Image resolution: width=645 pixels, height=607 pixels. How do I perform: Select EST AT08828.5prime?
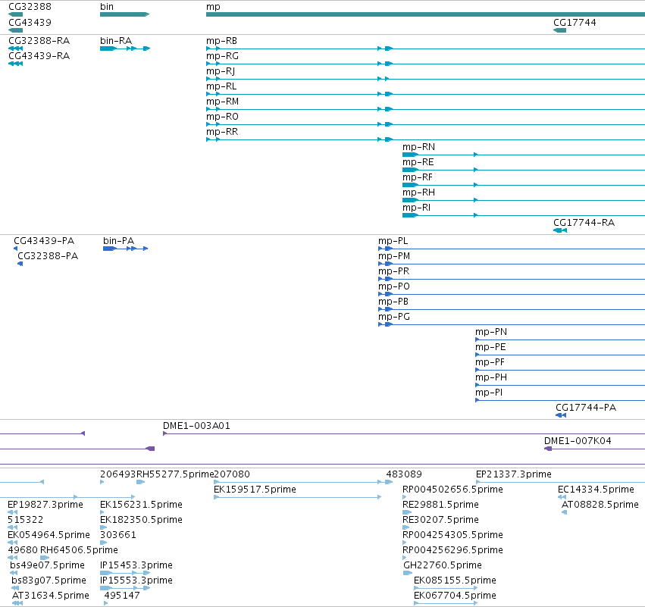[600, 505]
